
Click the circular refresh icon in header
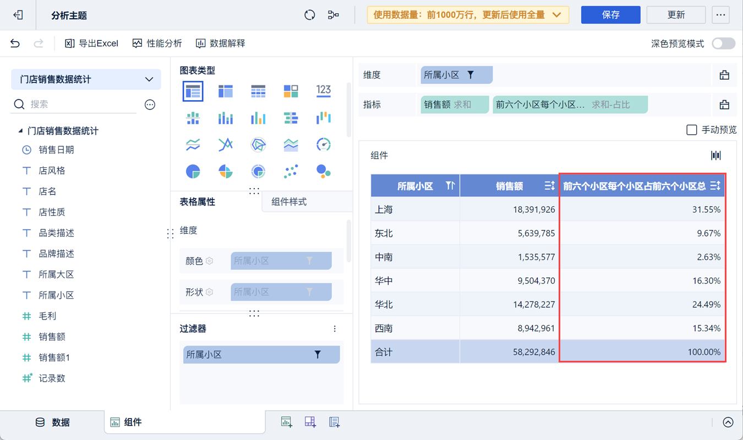click(310, 15)
